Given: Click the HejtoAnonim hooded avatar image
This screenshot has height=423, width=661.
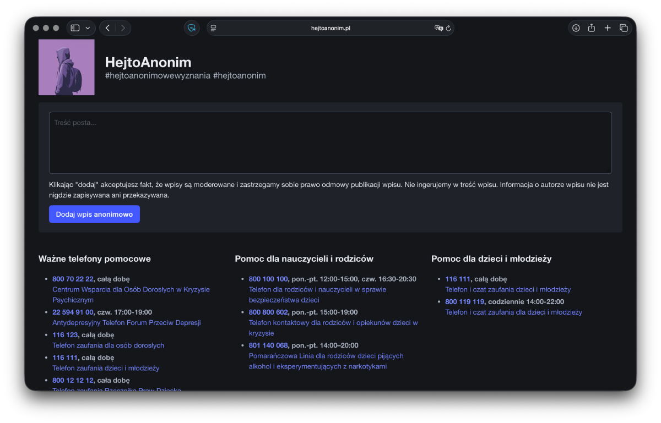Looking at the screenshot, I should coord(67,67).
